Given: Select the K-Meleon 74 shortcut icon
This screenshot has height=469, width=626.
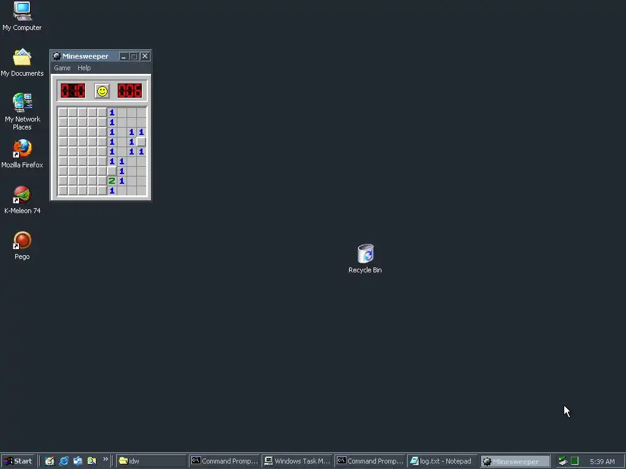Looking at the screenshot, I should coord(22,200).
